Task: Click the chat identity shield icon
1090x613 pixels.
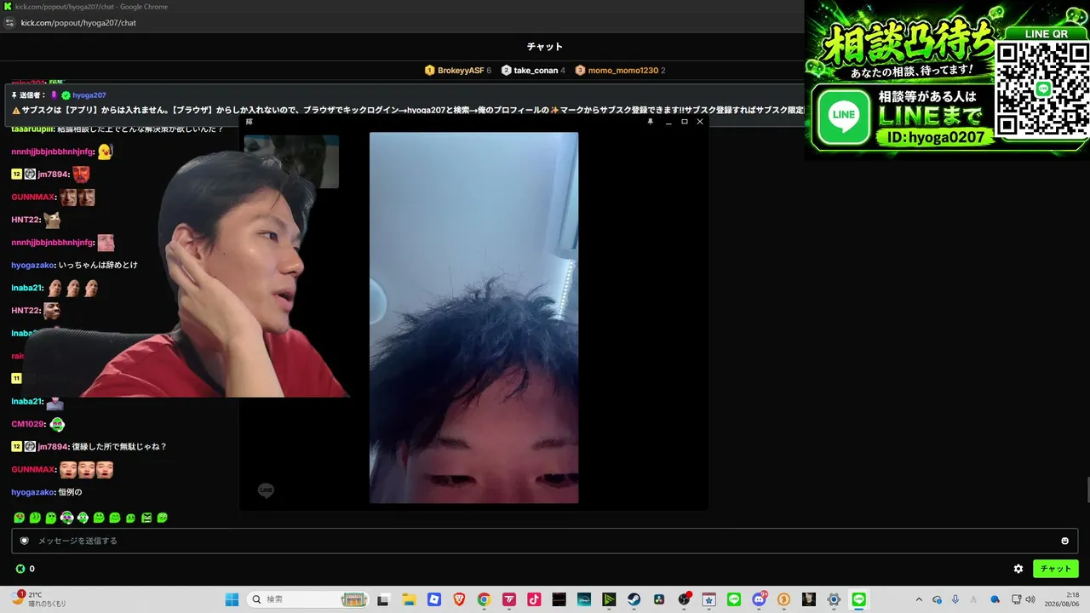Action: point(25,541)
